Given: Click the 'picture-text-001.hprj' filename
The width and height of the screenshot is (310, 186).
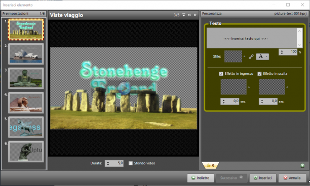Looking at the screenshot, I should click(x=290, y=14).
